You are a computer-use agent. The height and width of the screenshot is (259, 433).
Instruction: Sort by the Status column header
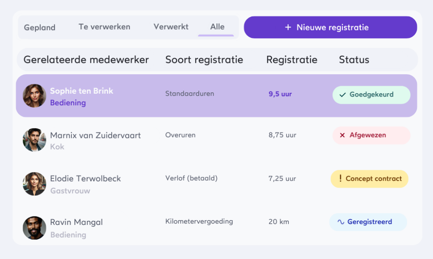pos(354,60)
